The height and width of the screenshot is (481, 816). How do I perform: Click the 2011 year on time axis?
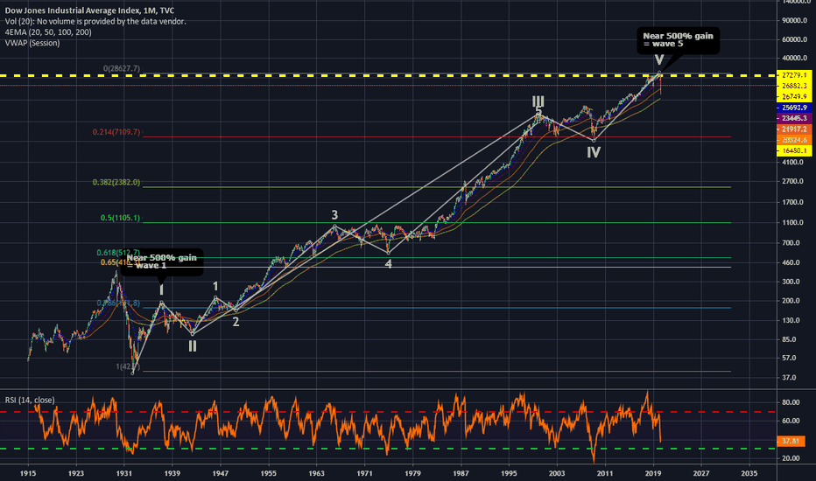click(605, 473)
